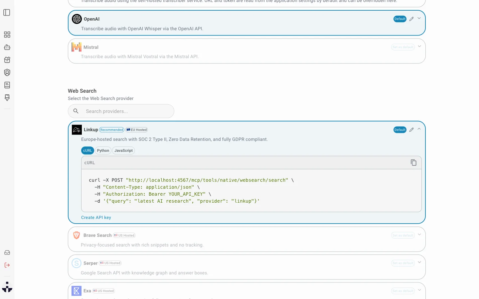Collapse the Linkup provider card
The image size is (479, 299).
[x=419, y=129]
